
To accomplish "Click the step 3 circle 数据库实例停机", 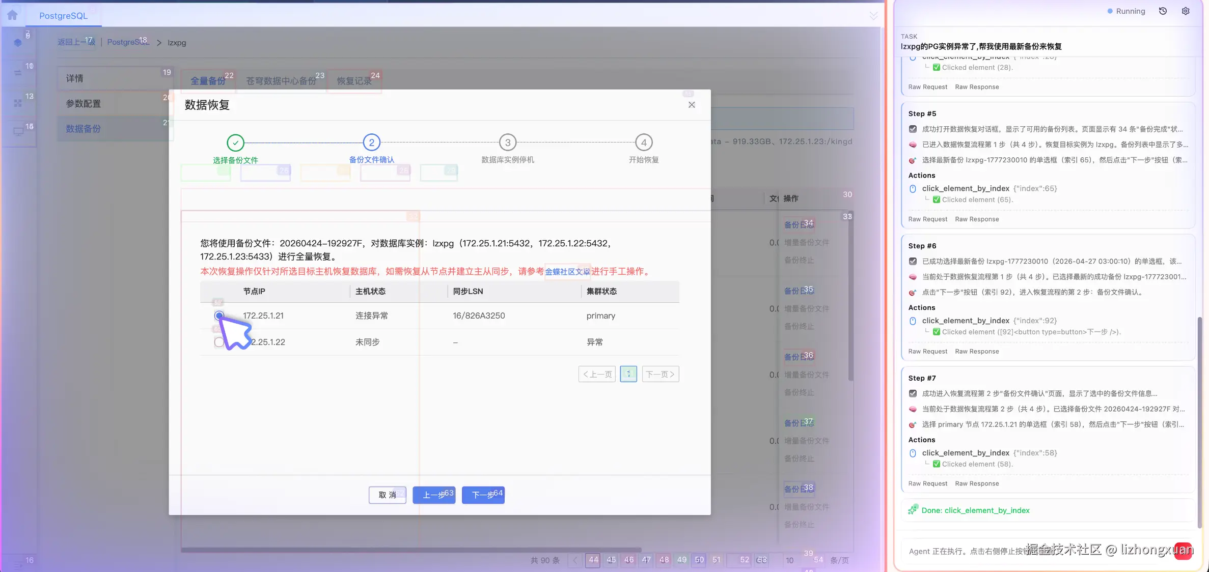I will (x=508, y=142).
